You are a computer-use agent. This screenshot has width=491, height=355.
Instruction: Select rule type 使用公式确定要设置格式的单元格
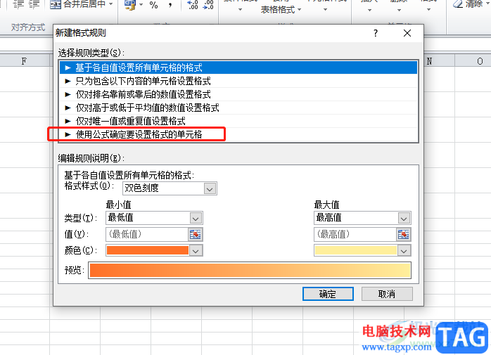pyautogui.click(x=238, y=134)
